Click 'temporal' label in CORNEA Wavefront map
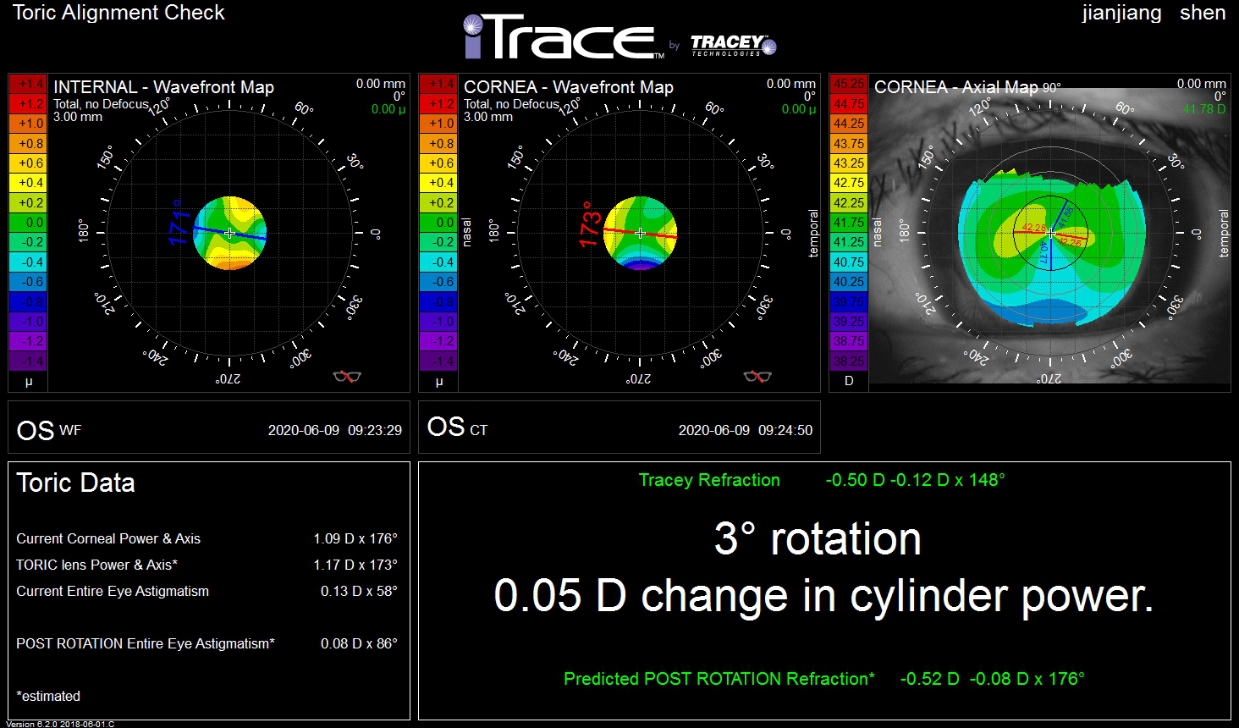This screenshot has width=1239, height=728. click(813, 233)
